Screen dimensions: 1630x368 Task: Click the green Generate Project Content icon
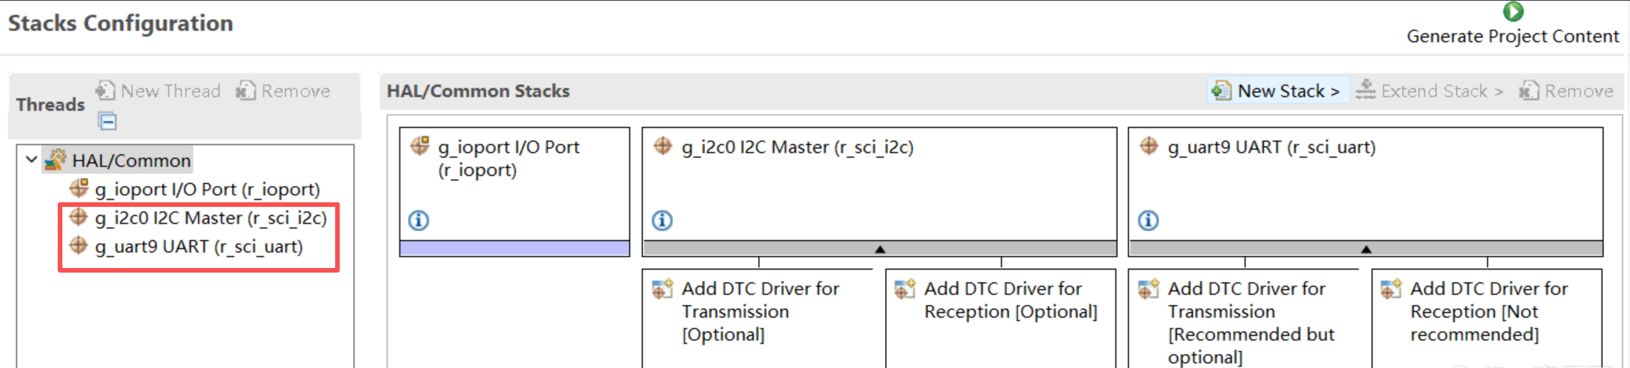pyautogui.click(x=1513, y=11)
